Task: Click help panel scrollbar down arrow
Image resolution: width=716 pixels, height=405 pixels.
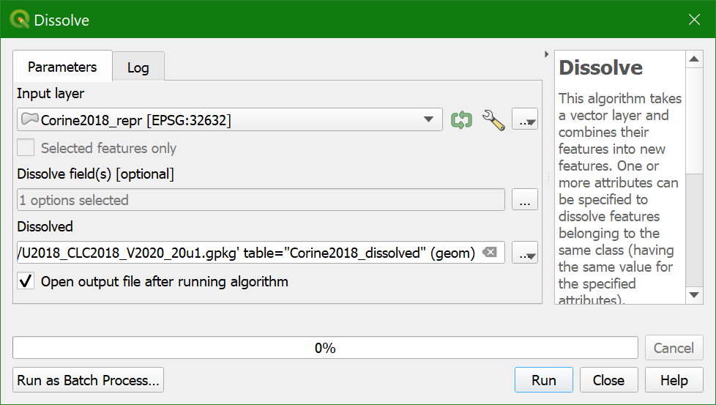Action: (694, 295)
